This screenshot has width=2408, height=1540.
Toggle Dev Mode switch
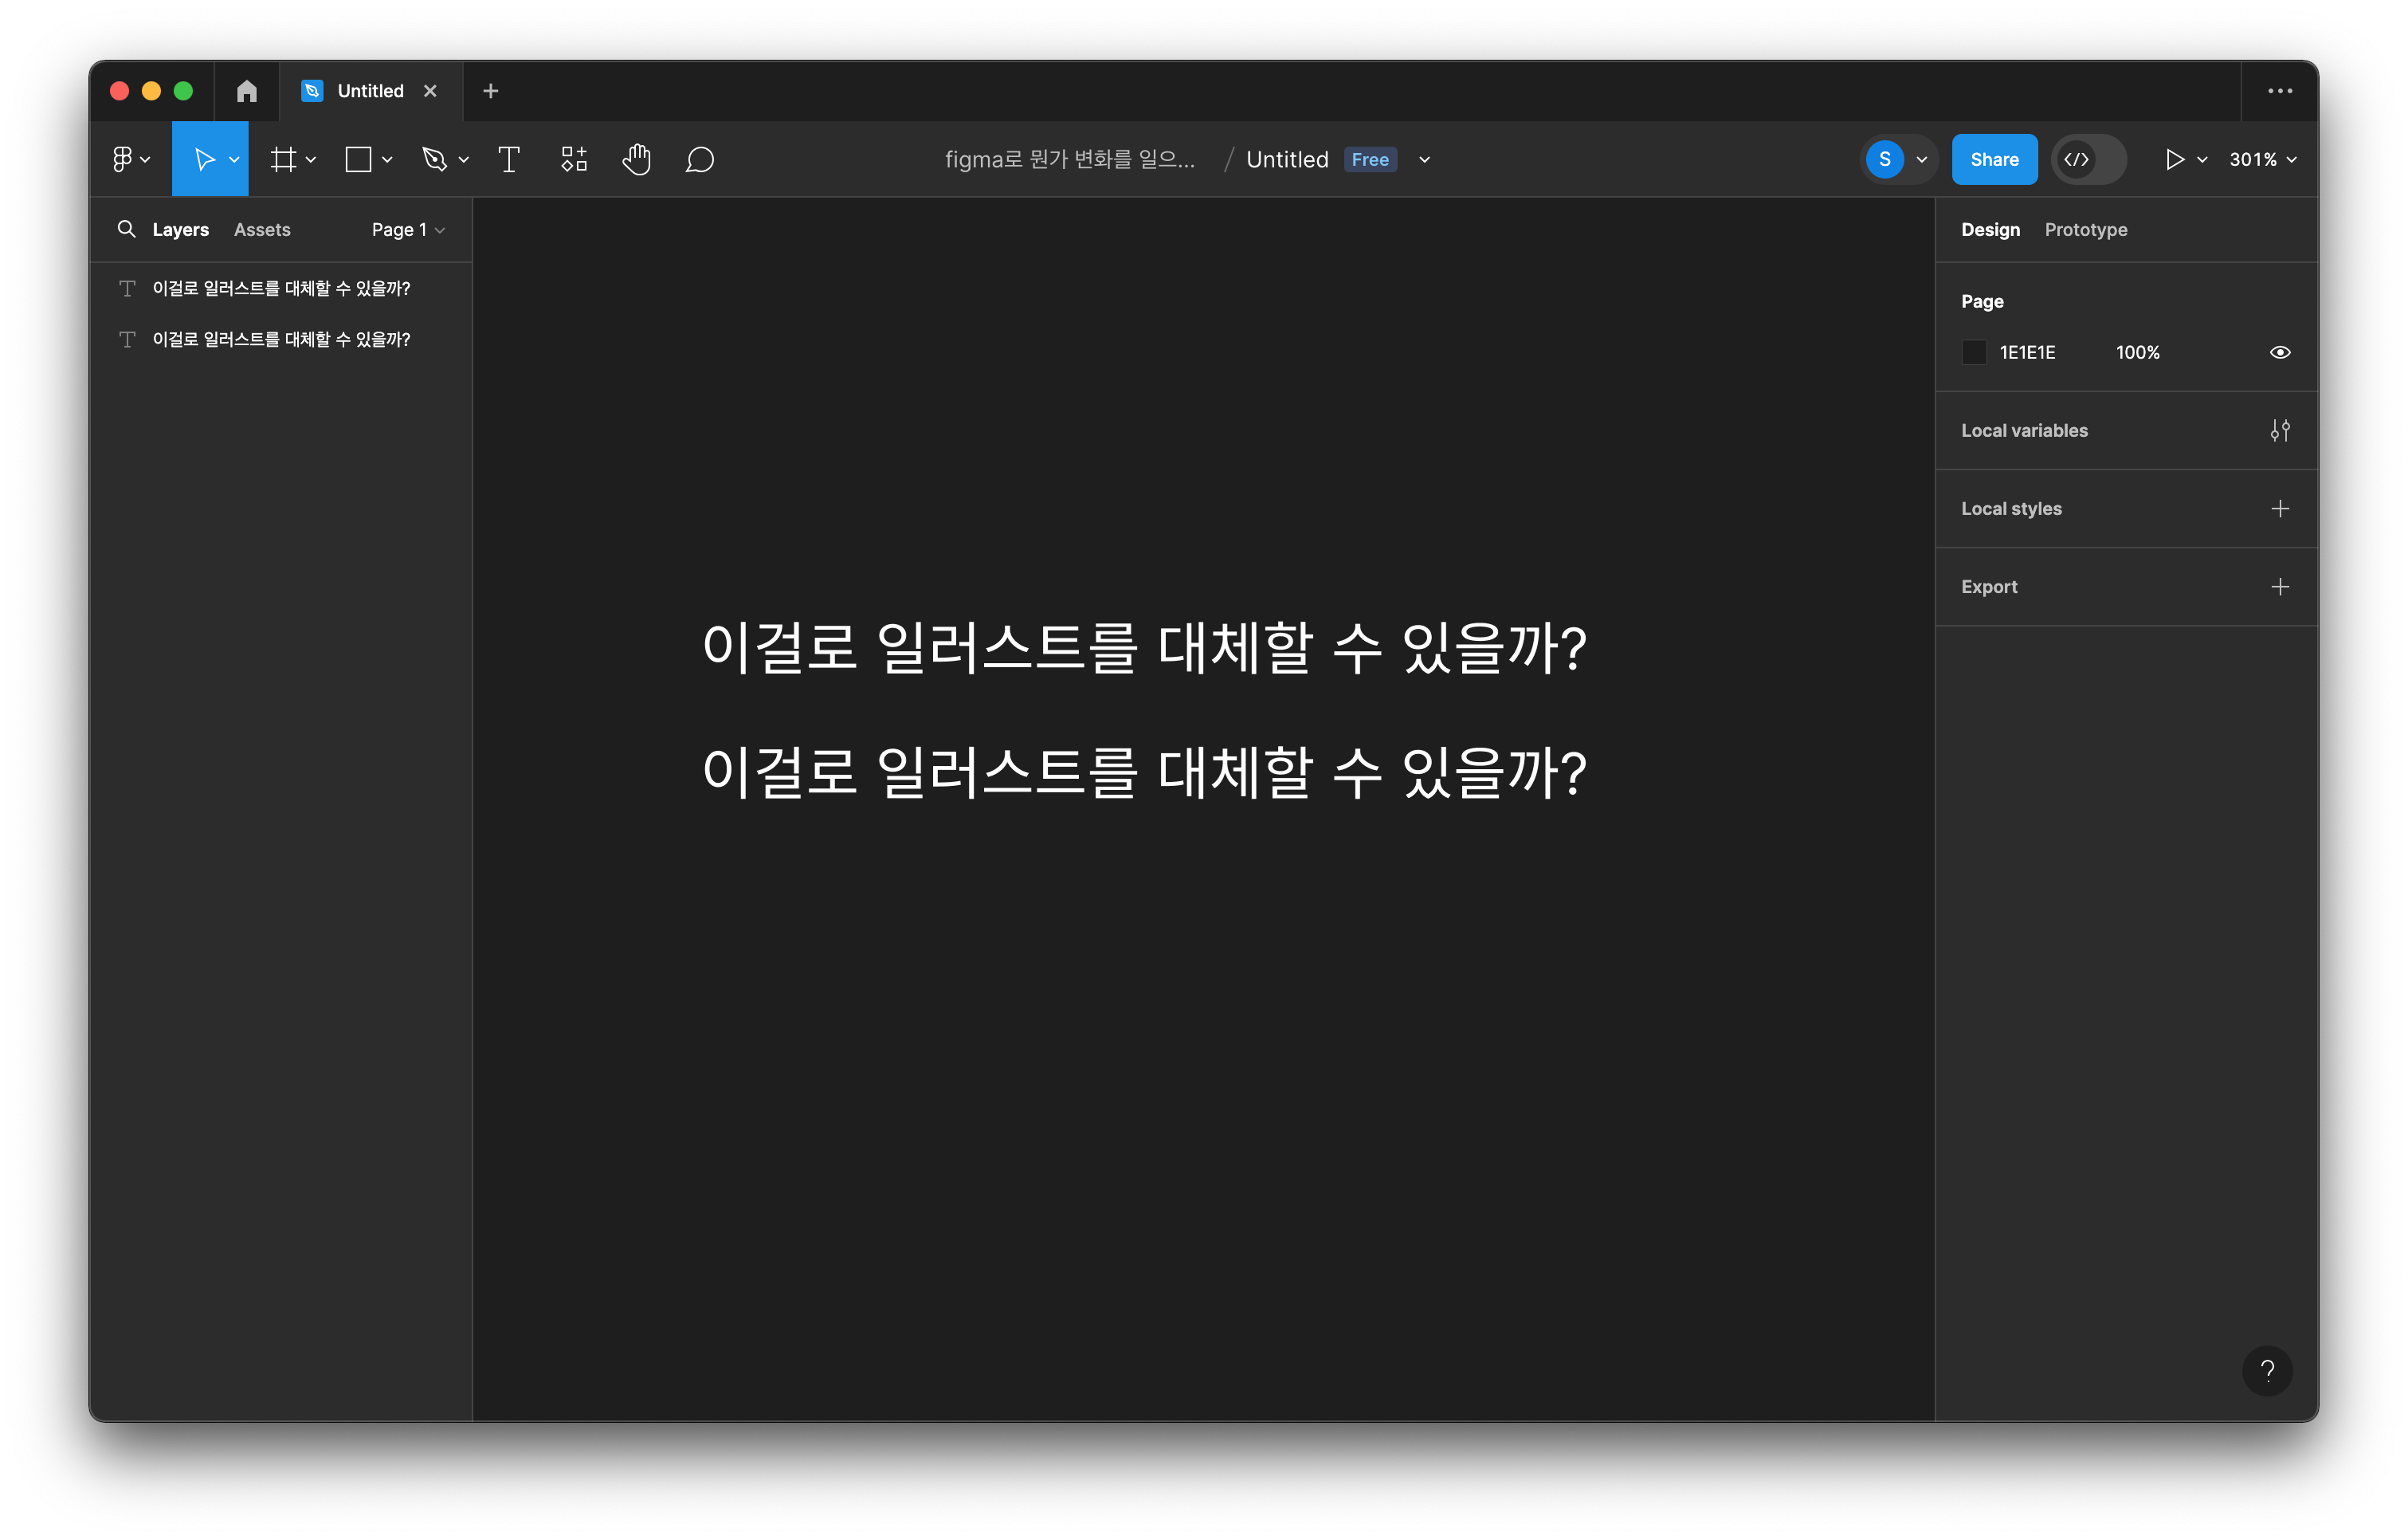pos(2088,159)
